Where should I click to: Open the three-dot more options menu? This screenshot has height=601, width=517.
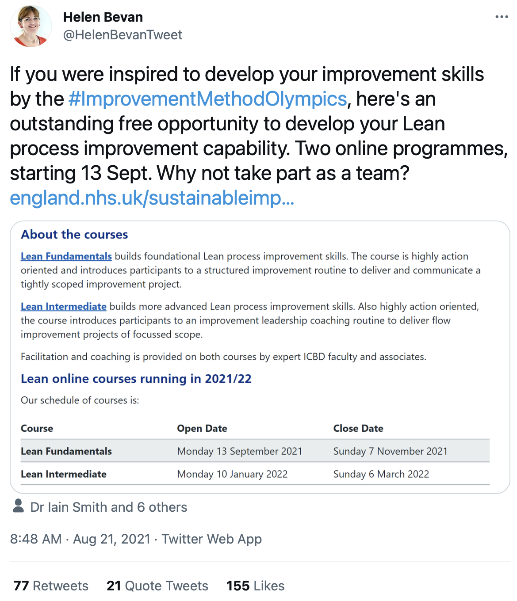click(x=502, y=17)
